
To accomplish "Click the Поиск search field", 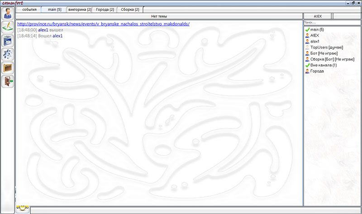I will coord(332,22).
